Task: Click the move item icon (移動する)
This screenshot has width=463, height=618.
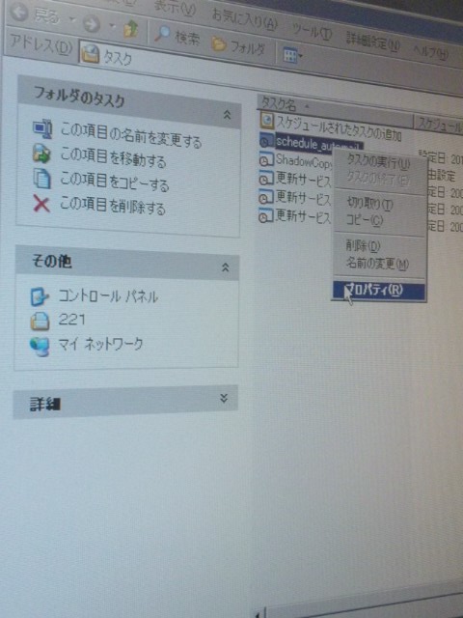Action: 41,154
